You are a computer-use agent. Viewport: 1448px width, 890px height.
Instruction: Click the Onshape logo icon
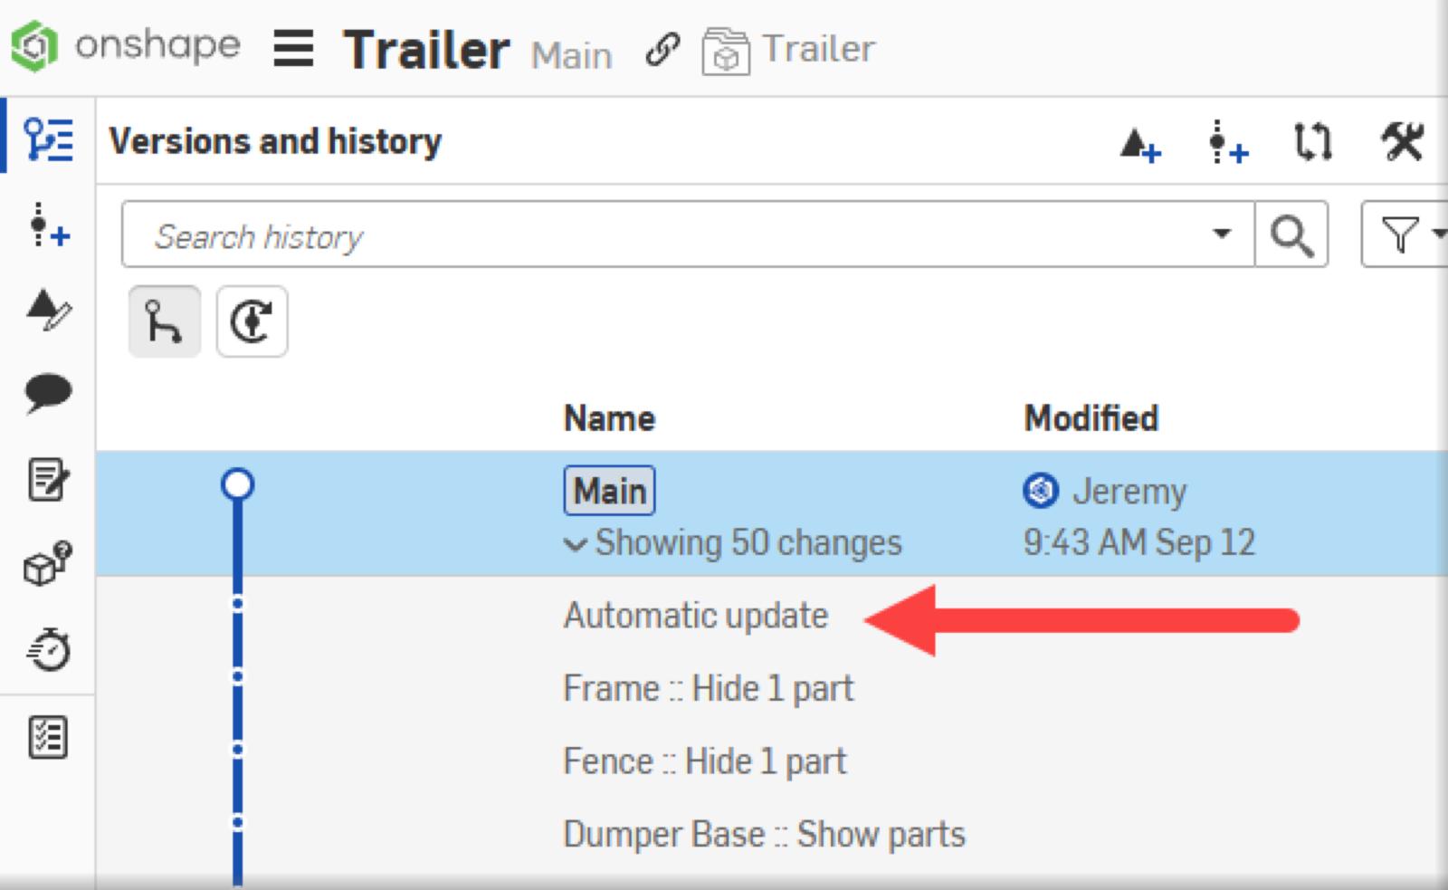point(34,47)
